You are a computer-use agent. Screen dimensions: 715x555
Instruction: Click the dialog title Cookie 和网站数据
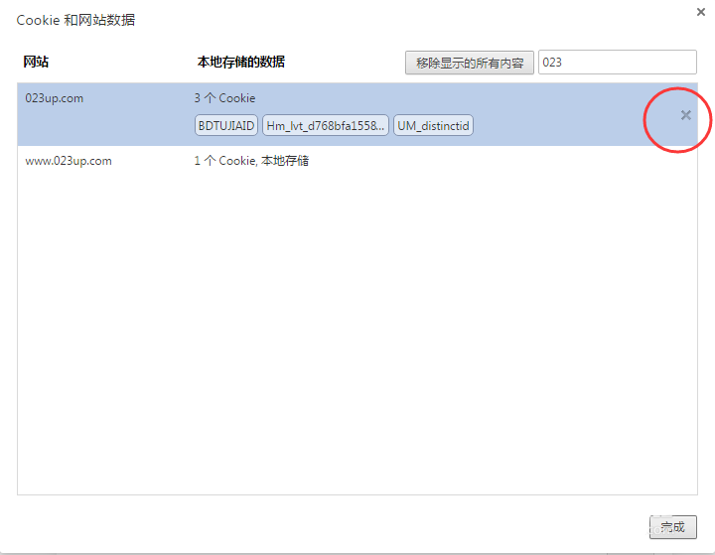(x=75, y=20)
